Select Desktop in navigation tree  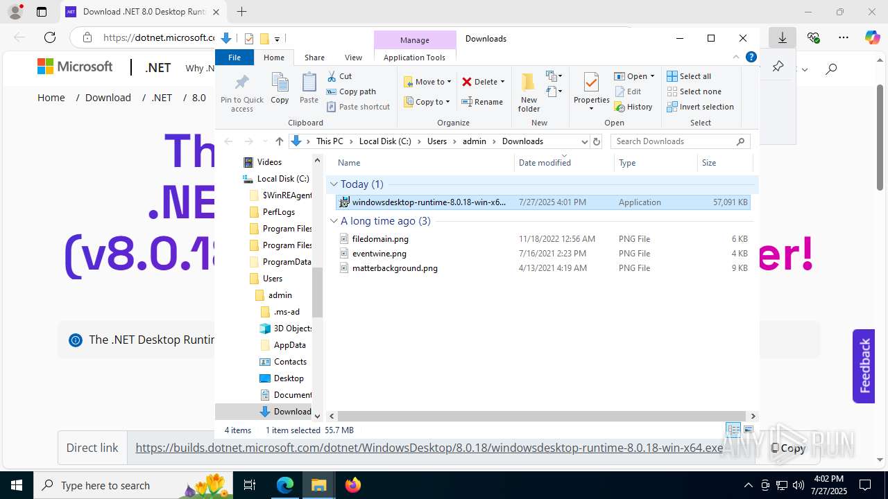289,378
